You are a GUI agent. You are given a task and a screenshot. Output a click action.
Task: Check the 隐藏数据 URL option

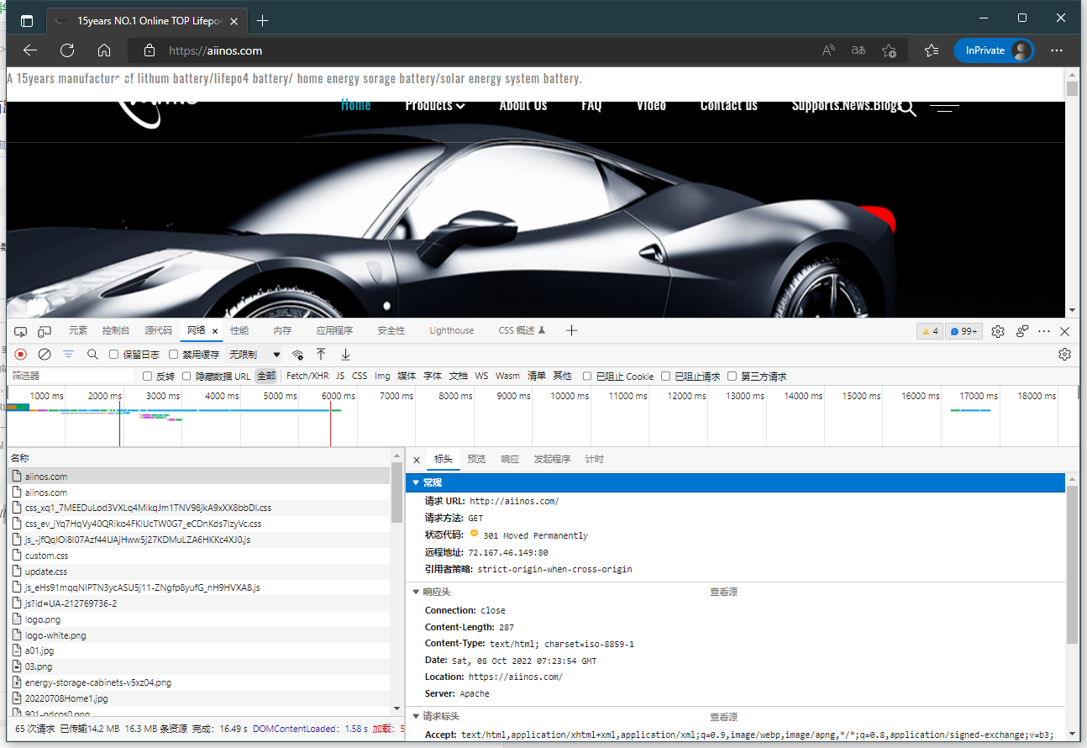187,377
